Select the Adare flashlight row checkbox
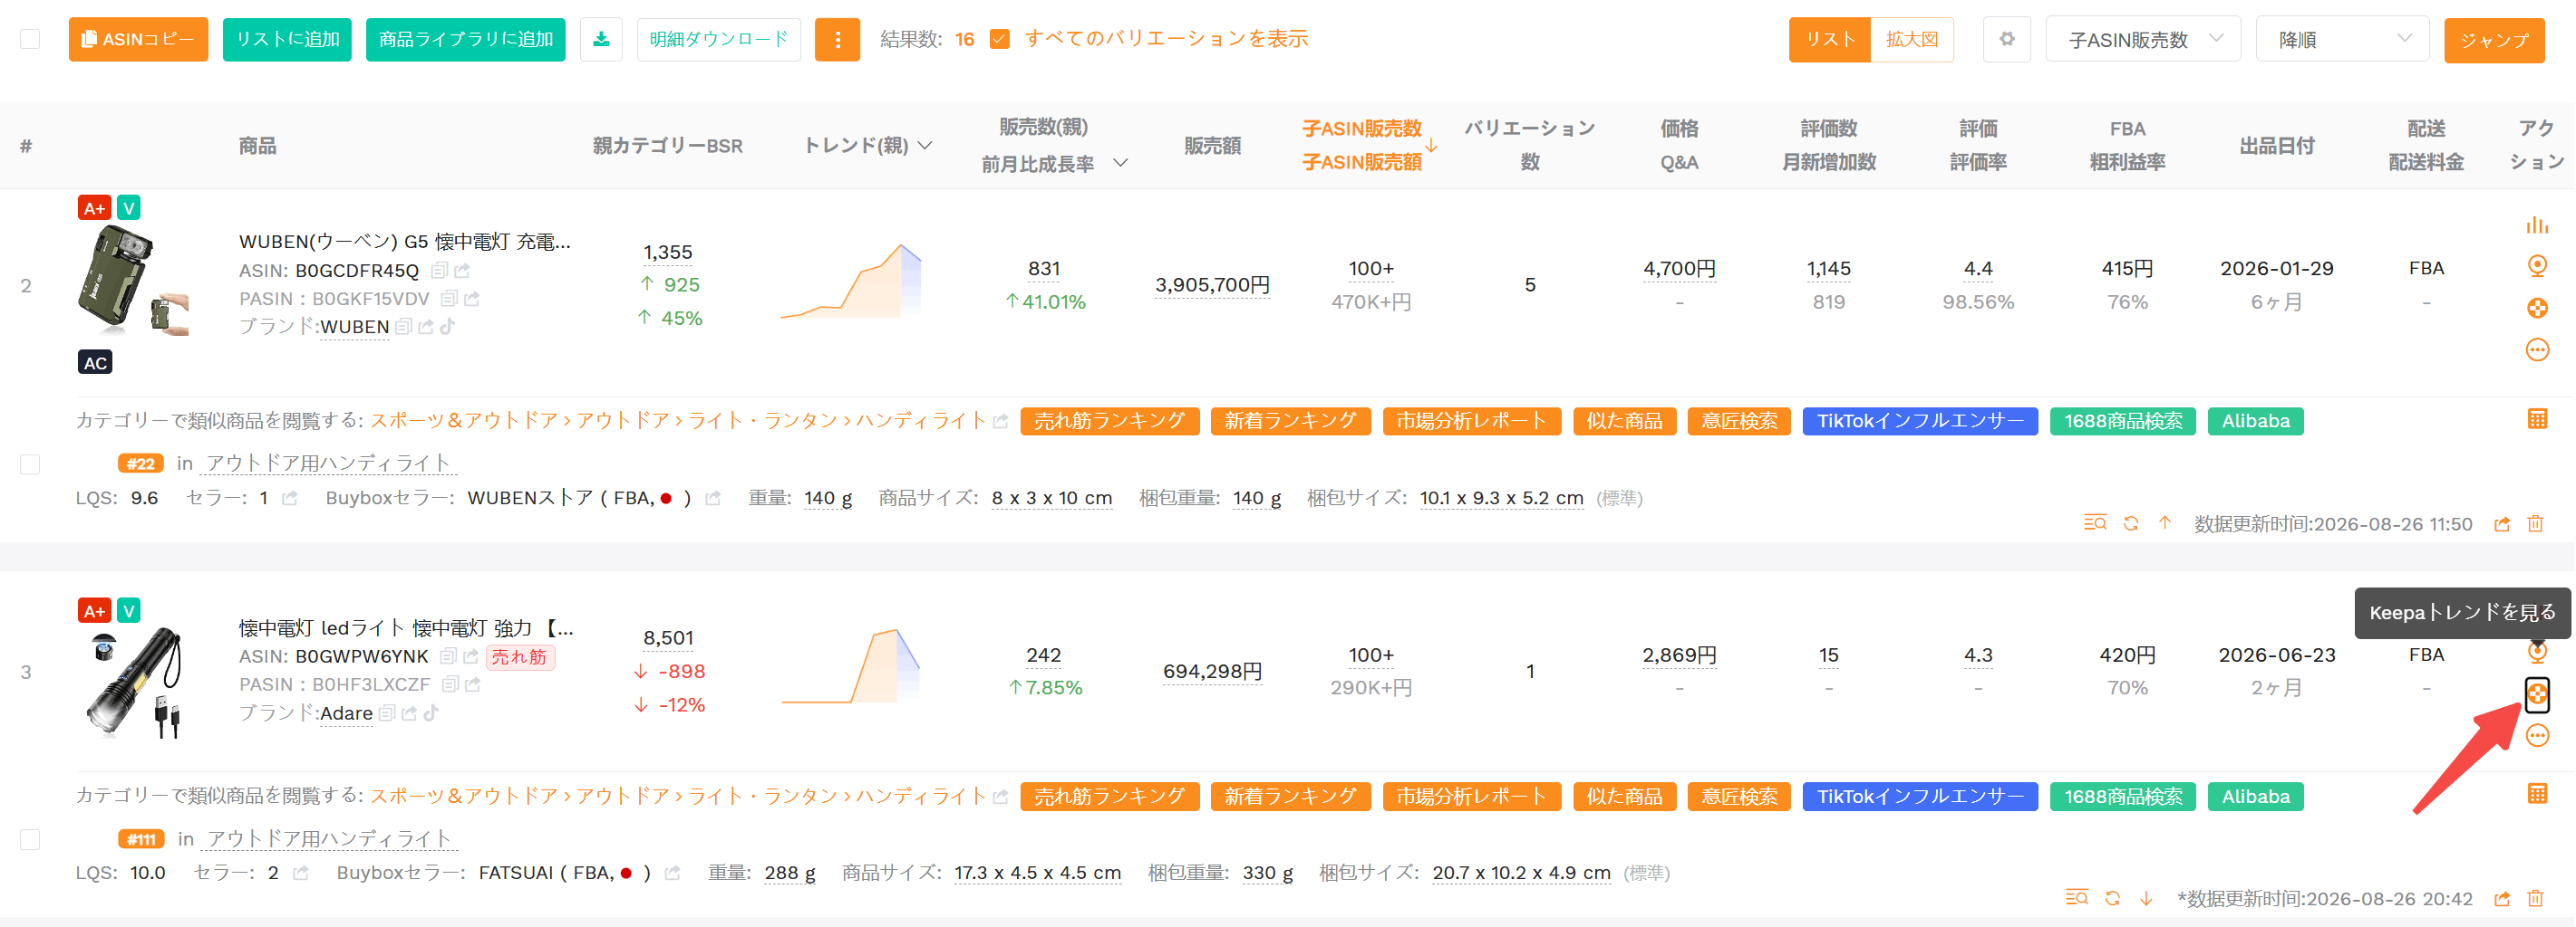 [x=30, y=839]
